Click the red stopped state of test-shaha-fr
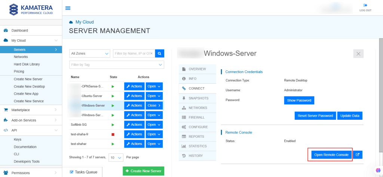The image size is (383, 177). point(113,134)
